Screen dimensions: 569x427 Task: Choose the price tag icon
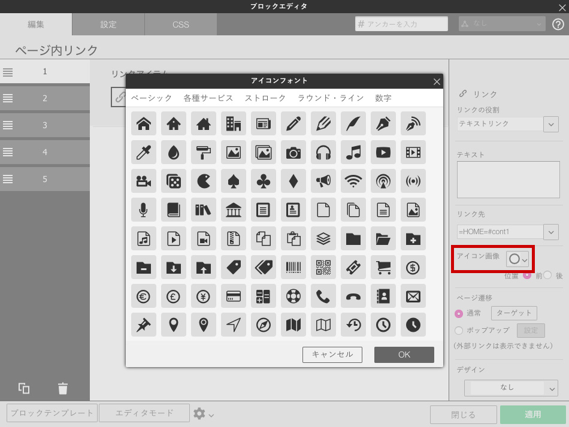click(234, 268)
